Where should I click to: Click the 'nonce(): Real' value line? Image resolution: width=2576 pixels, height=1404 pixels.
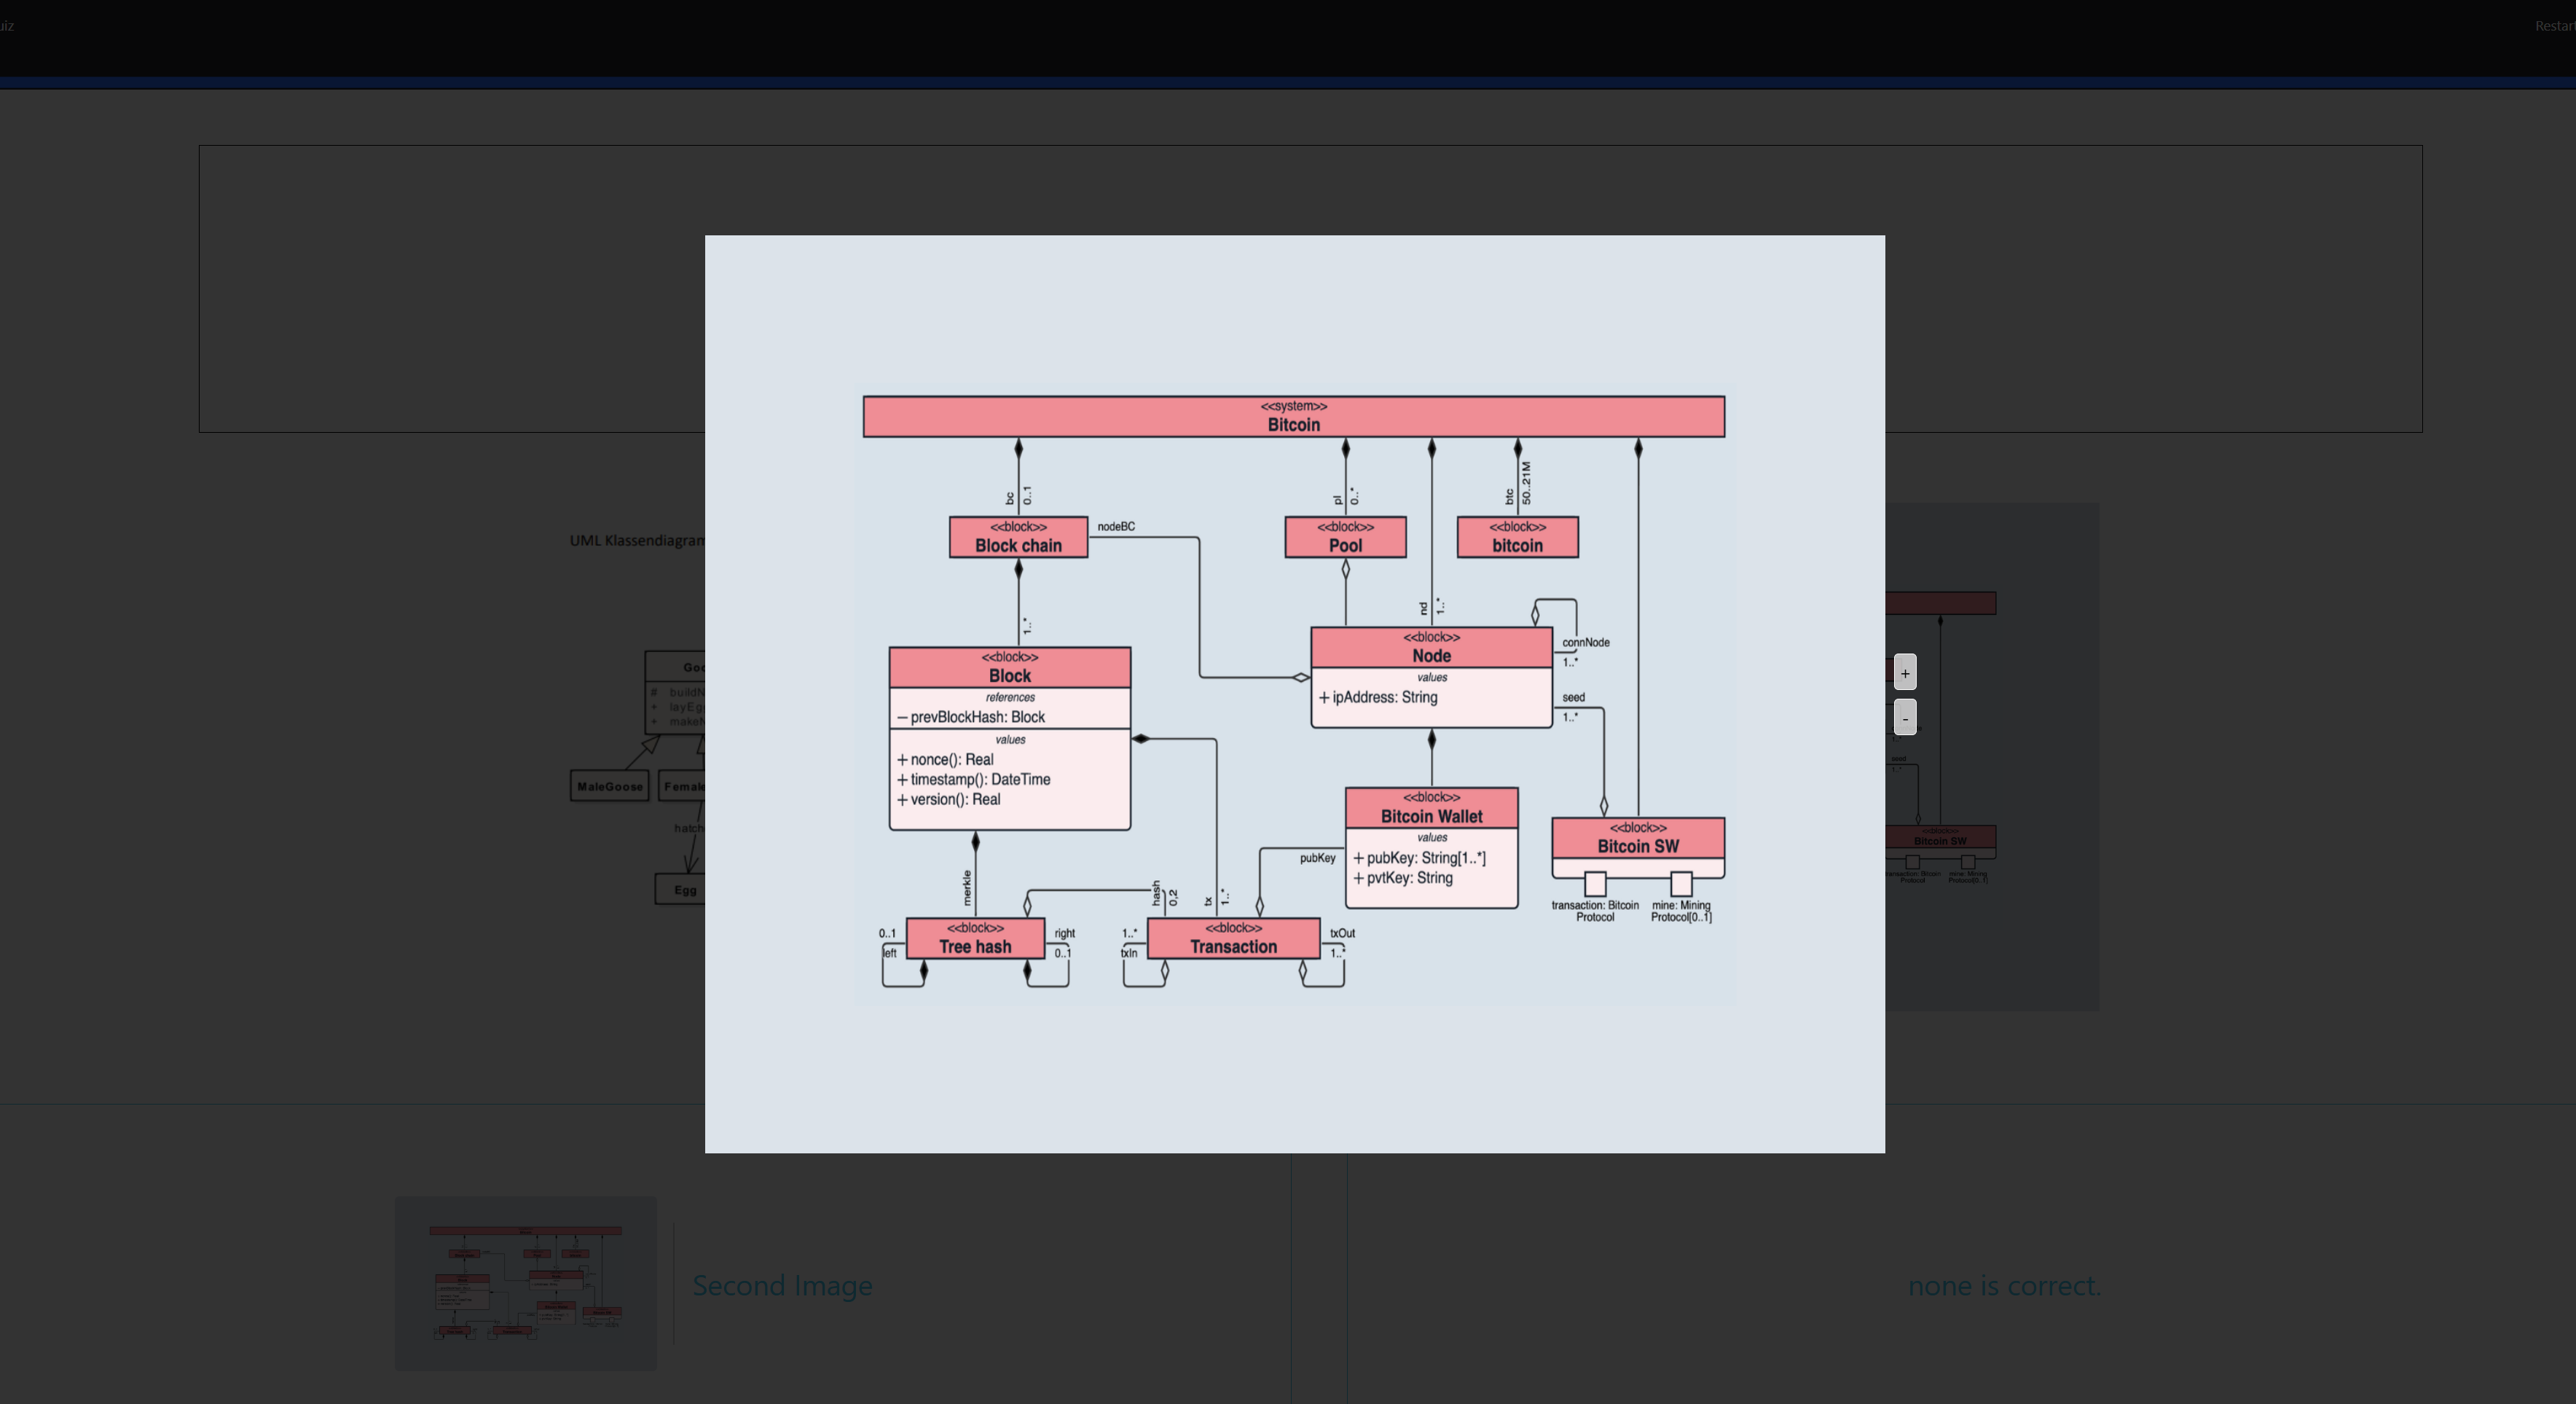945,759
